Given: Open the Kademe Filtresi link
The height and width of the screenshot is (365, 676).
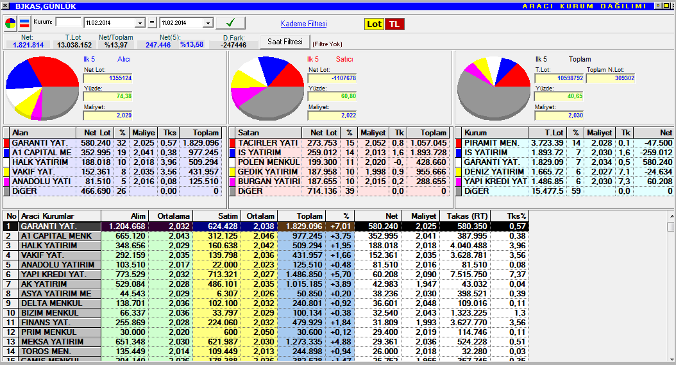Looking at the screenshot, I should [x=303, y=24].
